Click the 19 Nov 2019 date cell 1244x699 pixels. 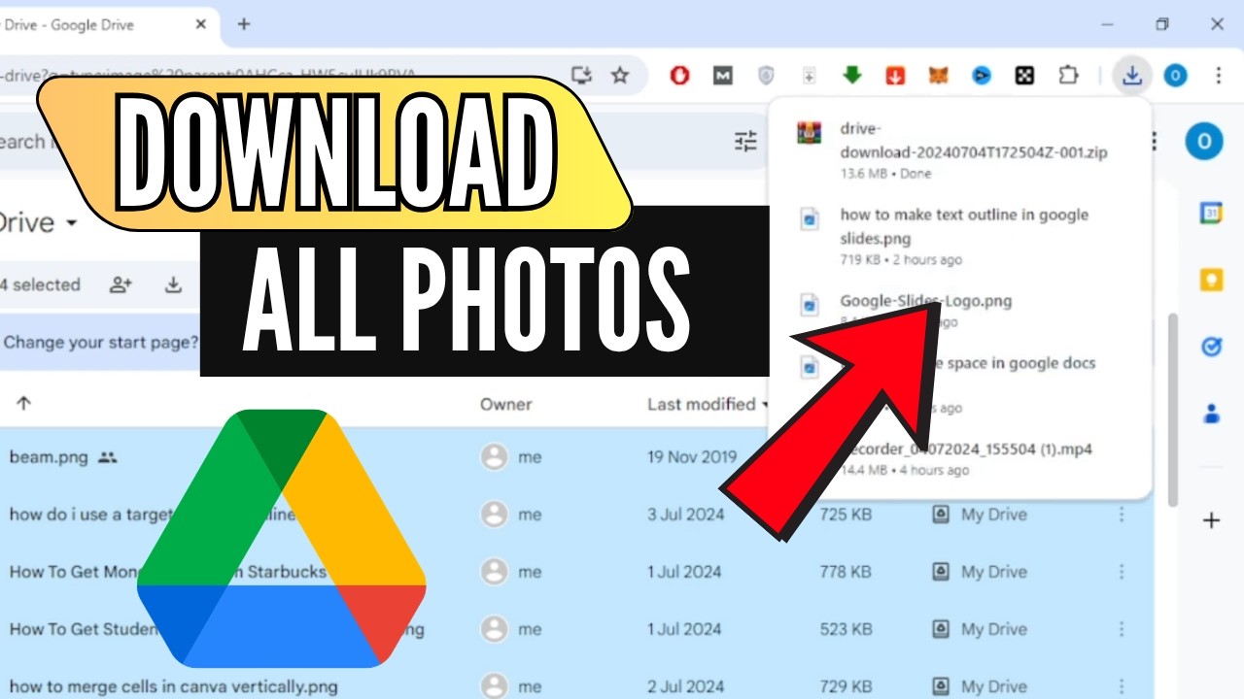(692, 457)
